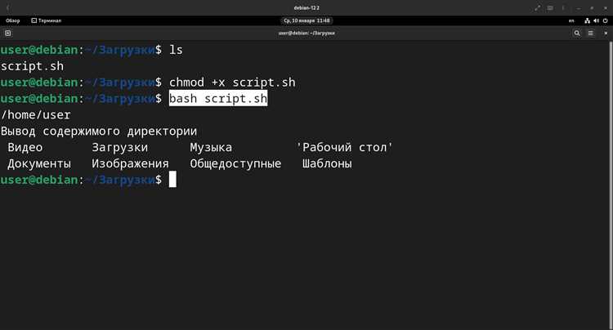Select the 'Шаблоны' directory name
Screen dimensions: 613x330
(x=327, y=164)
